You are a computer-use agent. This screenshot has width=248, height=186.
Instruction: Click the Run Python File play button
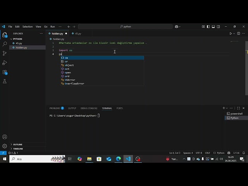point(231,34)
